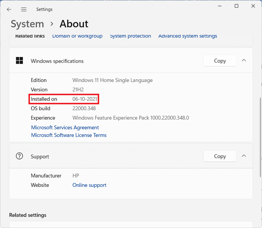Copy the Support information
Viewport: 262px width, 228px height.
click(220, 156)
